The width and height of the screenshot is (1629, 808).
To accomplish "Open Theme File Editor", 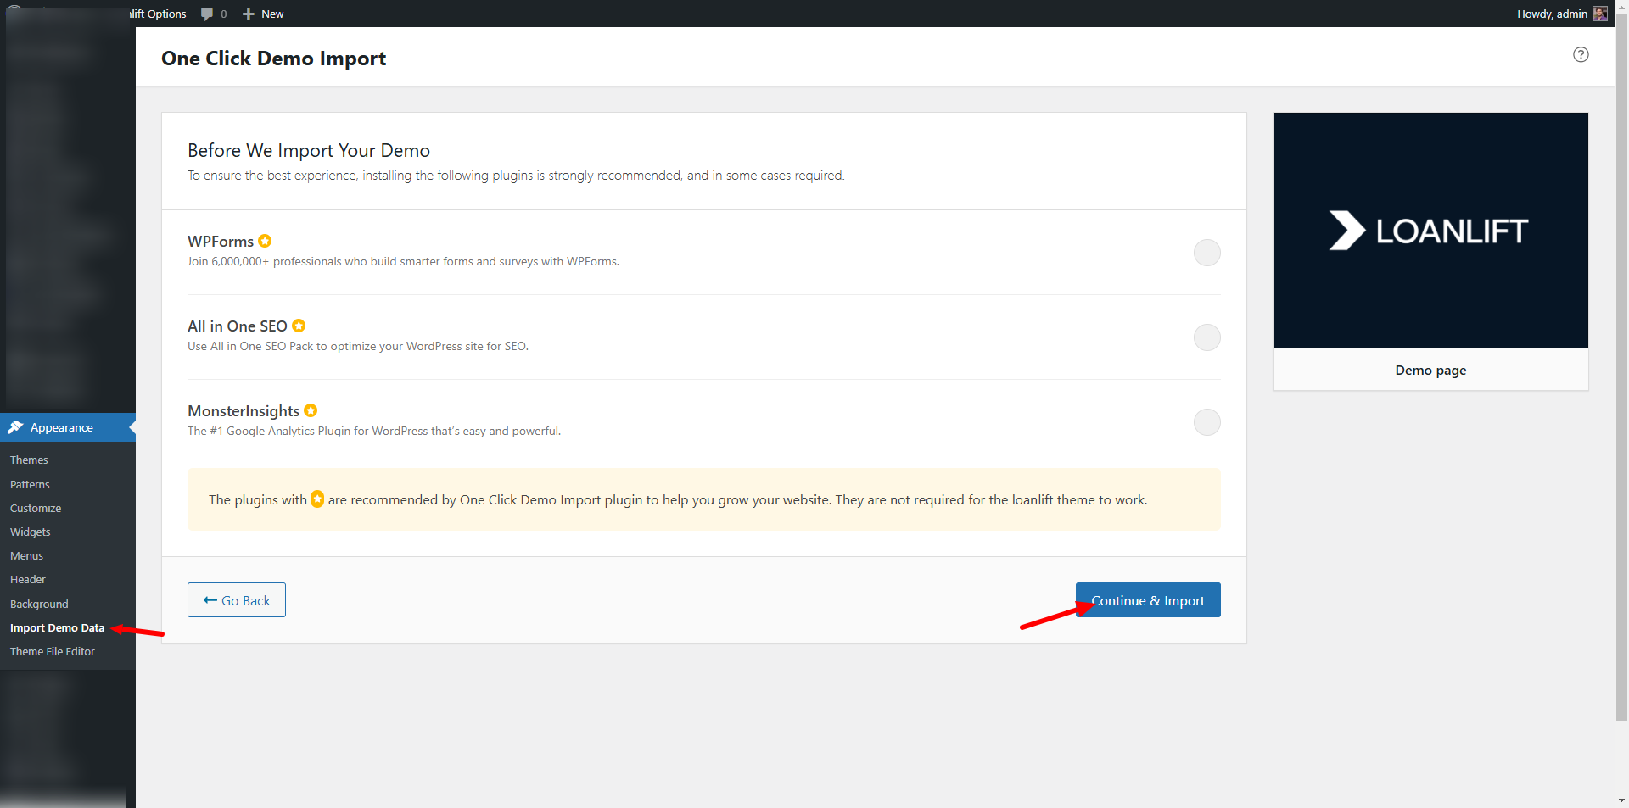I will click(53, 651).
